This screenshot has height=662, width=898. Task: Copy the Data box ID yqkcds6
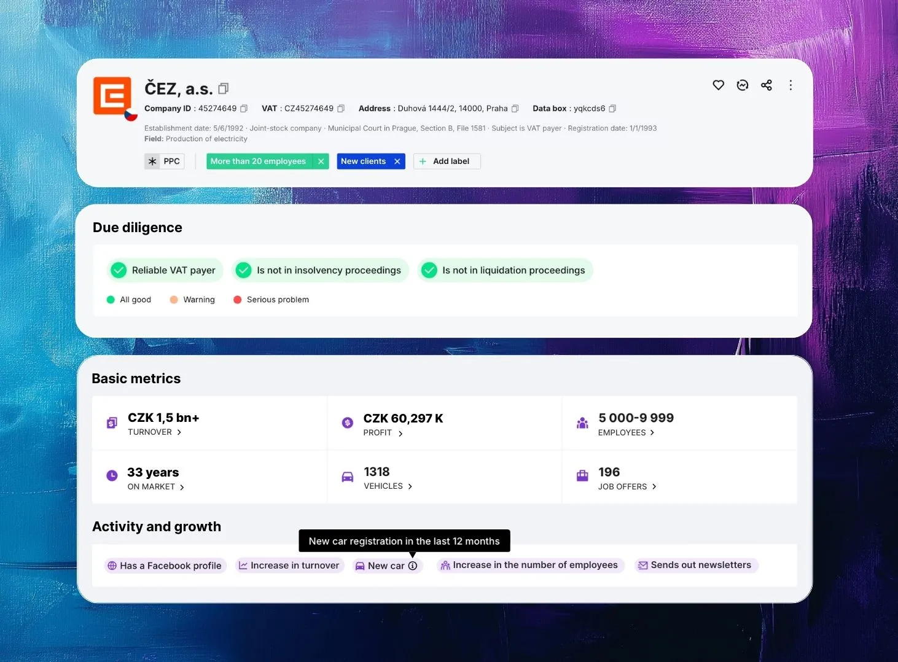[612, 109]
